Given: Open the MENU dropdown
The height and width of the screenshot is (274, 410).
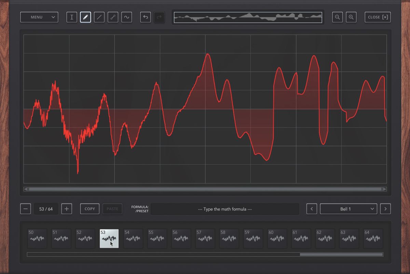Looking at the screenshot, I should [x=39, y=17].
